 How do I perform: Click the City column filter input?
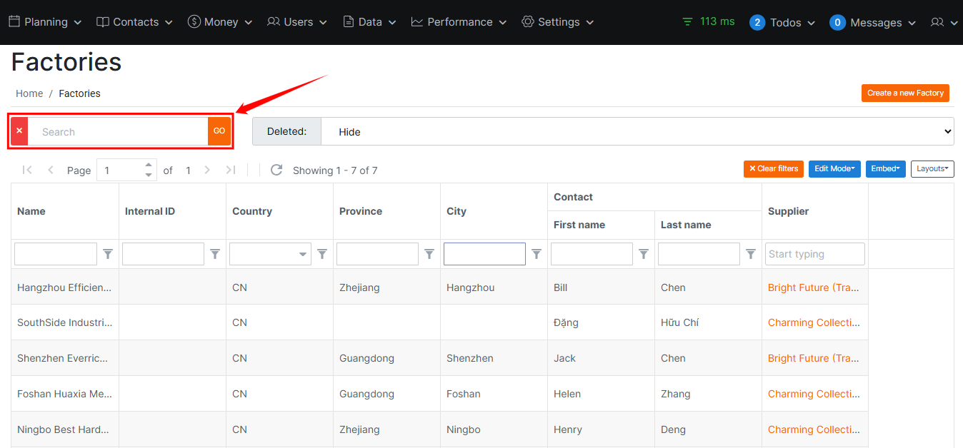(484, 254)
